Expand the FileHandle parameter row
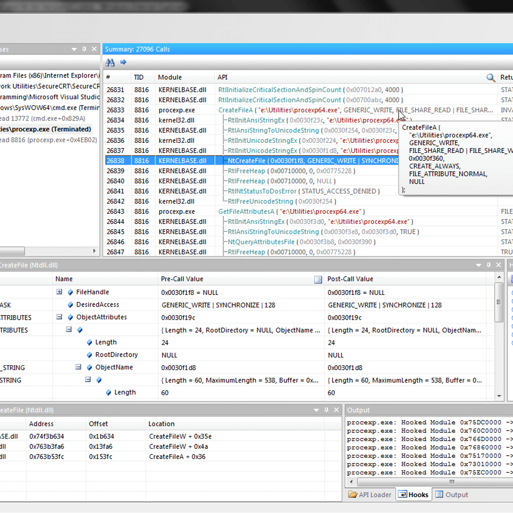The image size is (513, 513). point(59,292)
